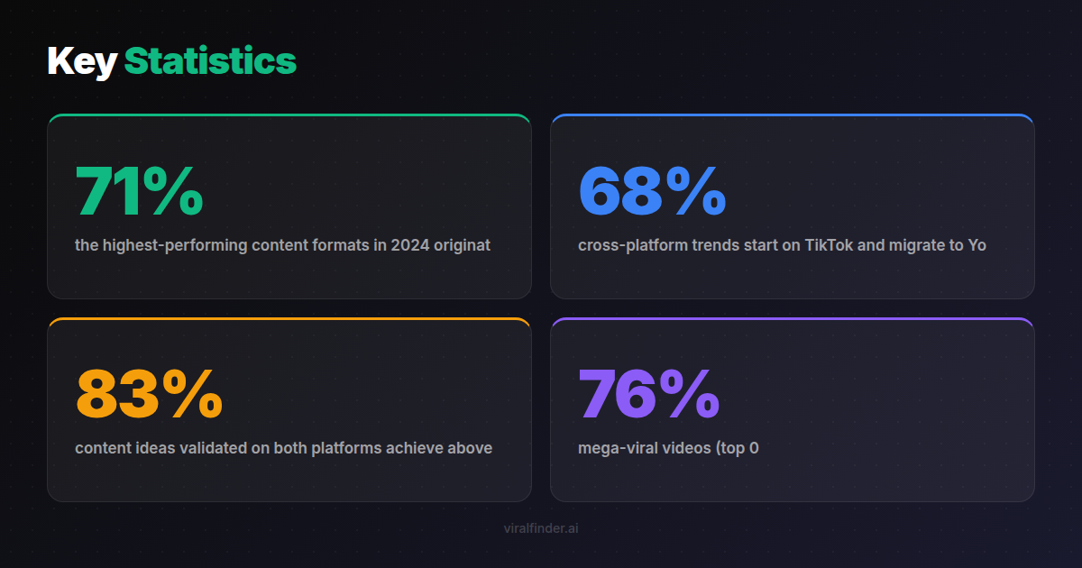
Task: Click empty space below text in the 71% card
Action: click(x=289, y=278)
